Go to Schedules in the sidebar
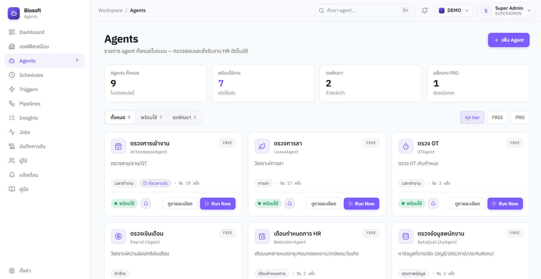Image resolution: width=541 pixels, height=279 pixels. pos(45,75)
